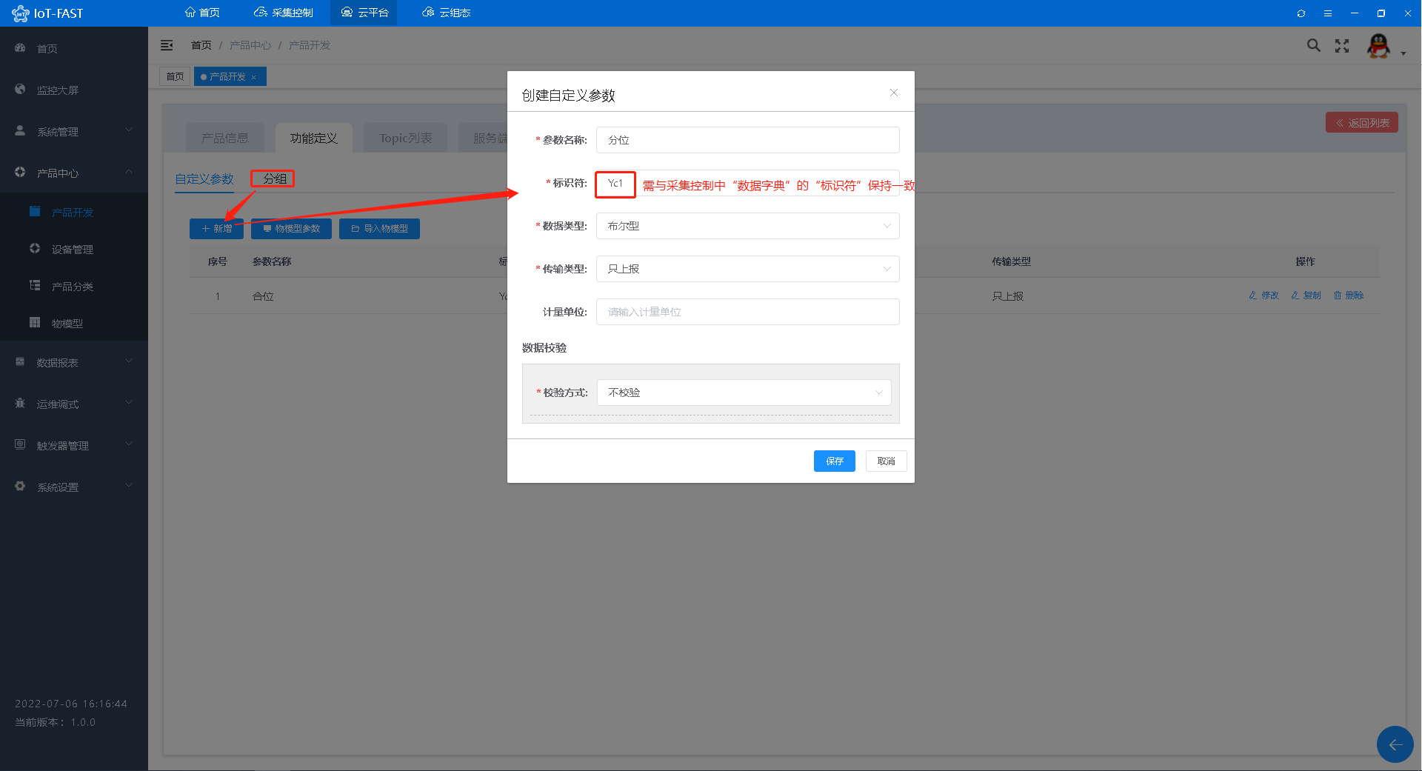Switch to the 产品信息 tab
The image size is (1422, 771).
point(225,138)
